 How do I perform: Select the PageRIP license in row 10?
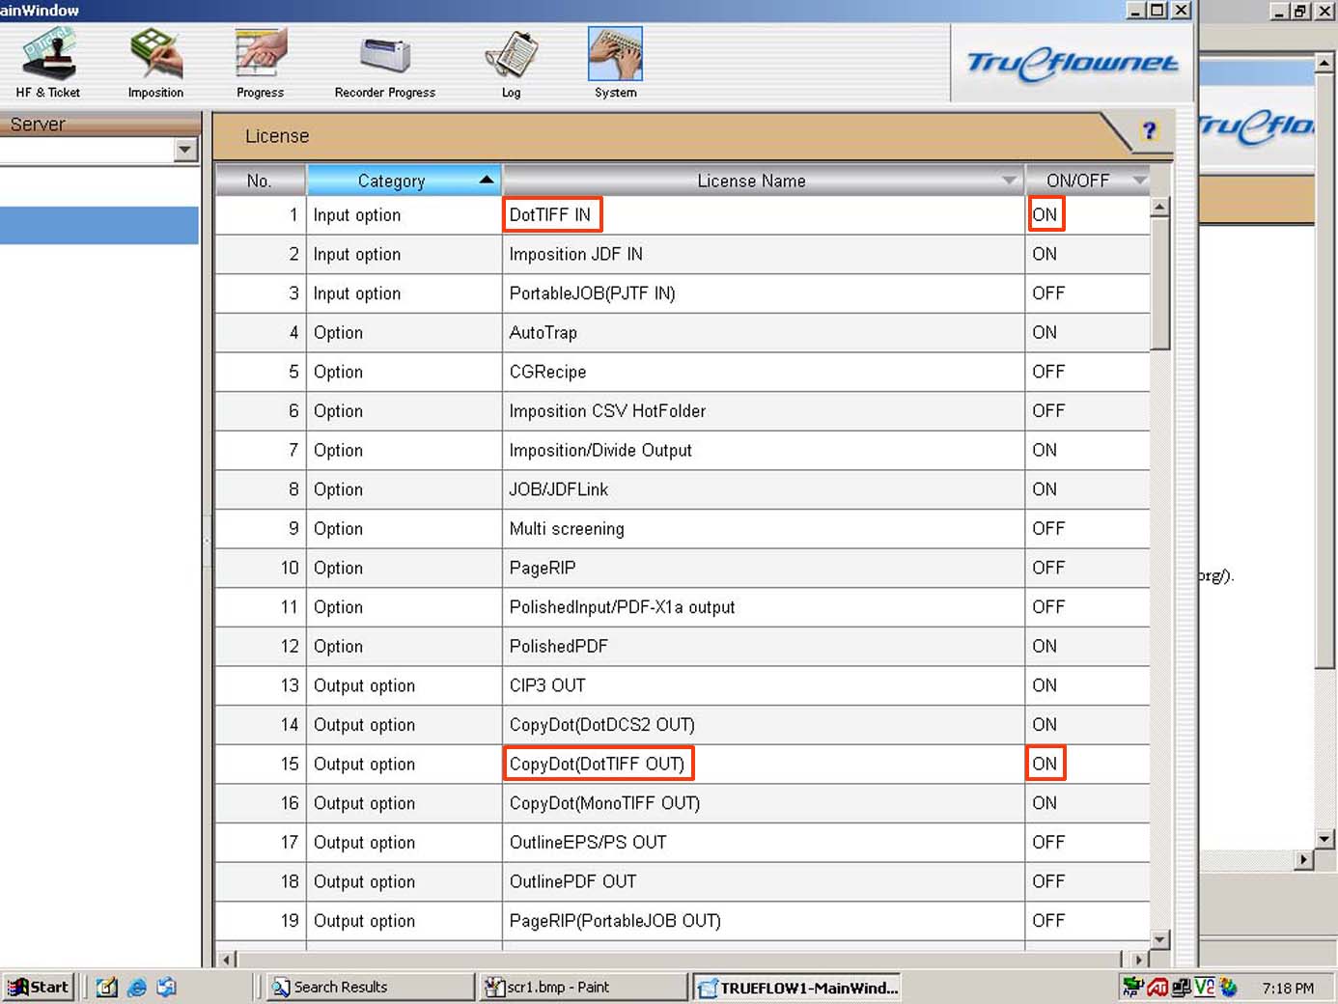point(542,568)
